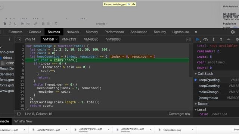Click the 'remainder: 2' watch value
Screen dimensions: 239x134
pyautogui.click(x=208, y=51)
